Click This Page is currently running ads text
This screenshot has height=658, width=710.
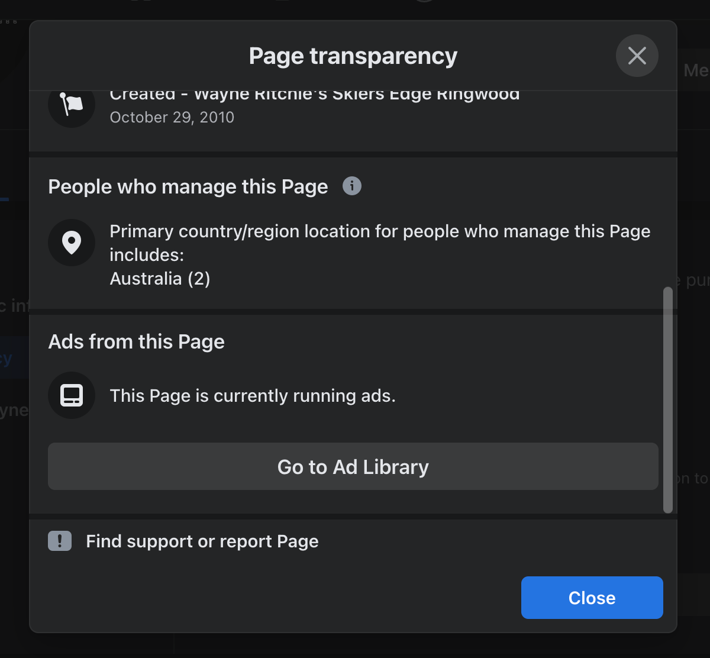click(253, 396)
